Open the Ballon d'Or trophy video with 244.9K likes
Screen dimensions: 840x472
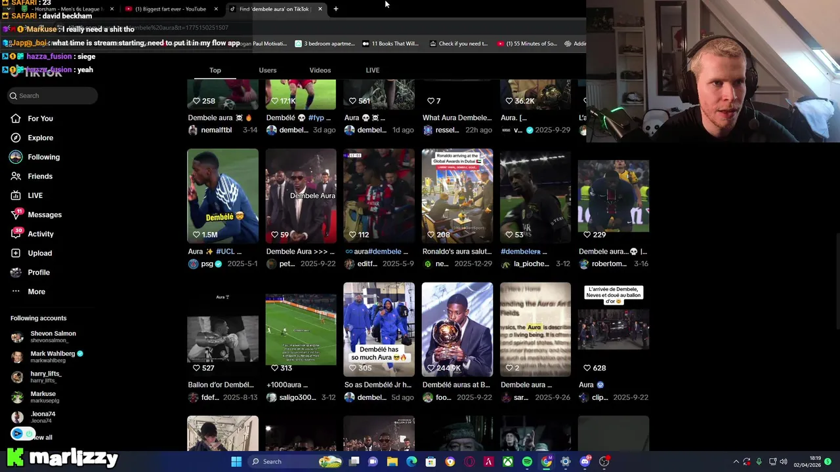click(x=457, y=330)
